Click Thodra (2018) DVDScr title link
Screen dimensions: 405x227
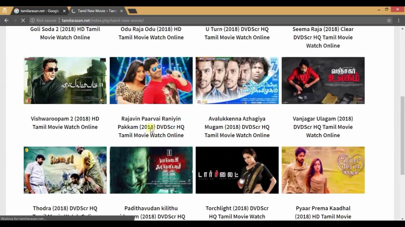pyautogui.click(x=65, y=212)
